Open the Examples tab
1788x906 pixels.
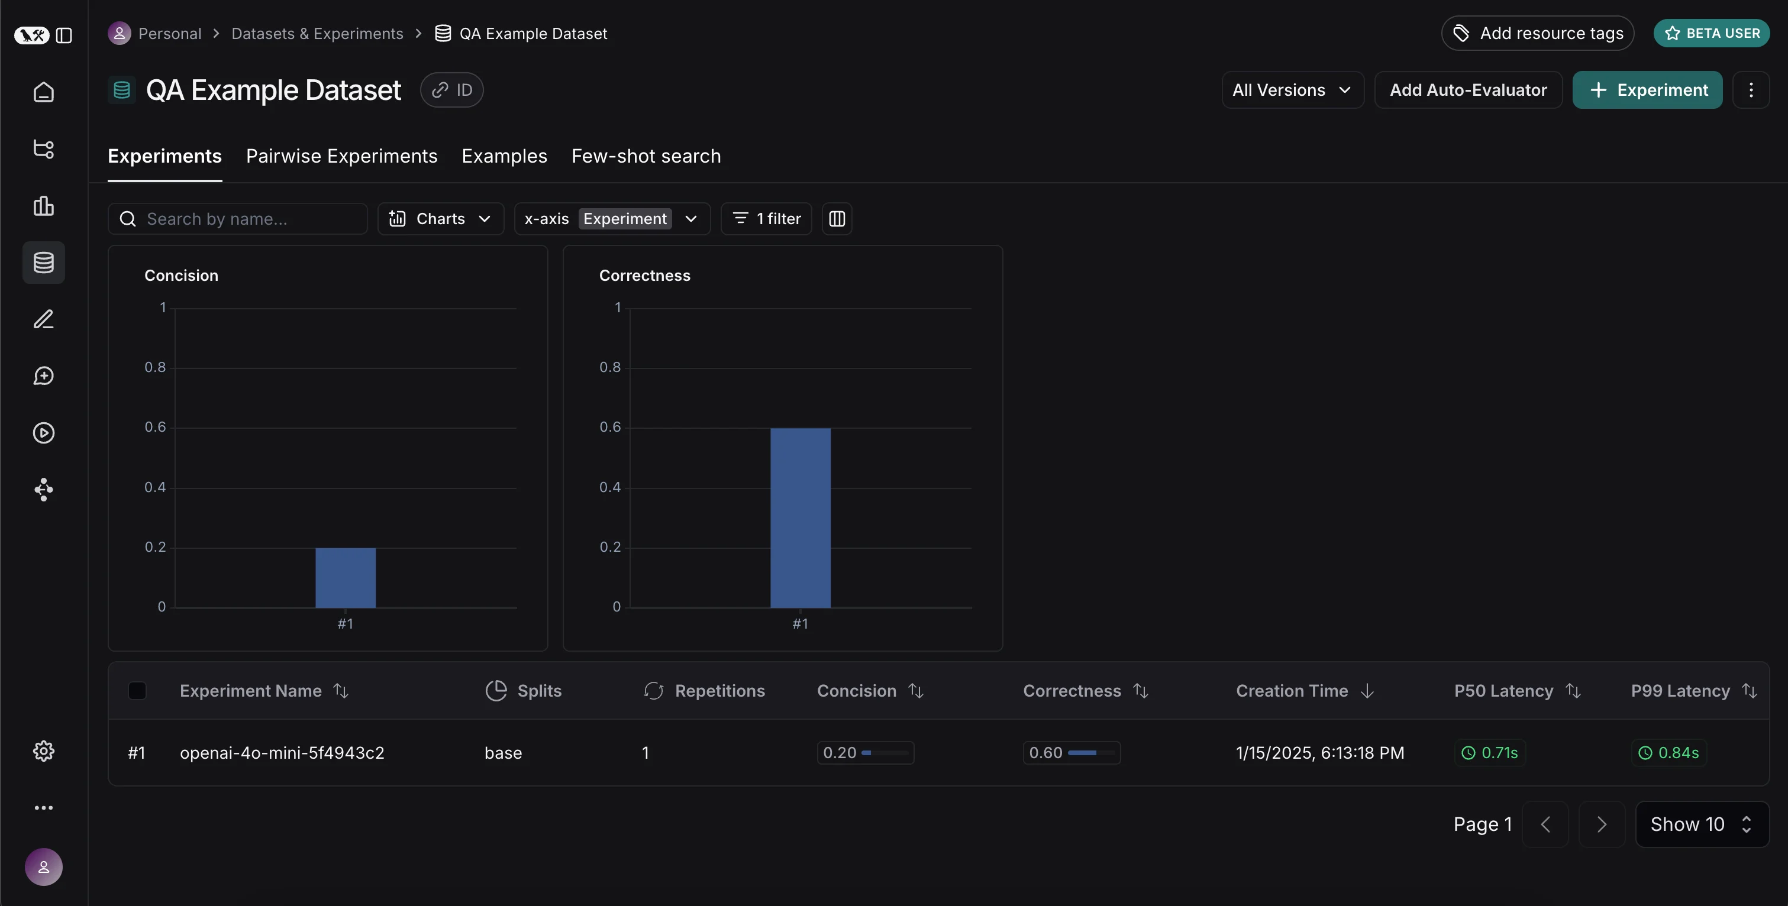point(505,156)
